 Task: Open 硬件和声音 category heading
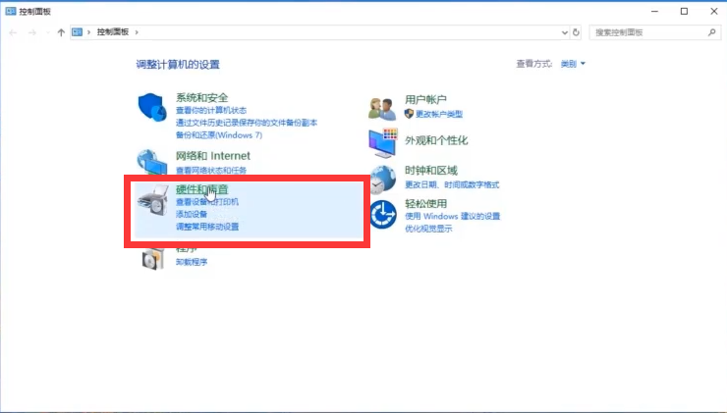(201, 189)
